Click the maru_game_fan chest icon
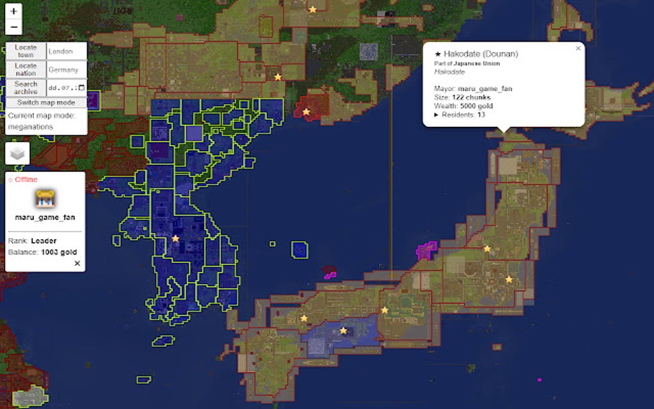654x409 pixels. [44, 199]
